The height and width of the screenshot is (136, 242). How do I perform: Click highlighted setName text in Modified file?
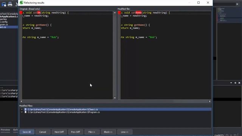[x=136, y=12]
